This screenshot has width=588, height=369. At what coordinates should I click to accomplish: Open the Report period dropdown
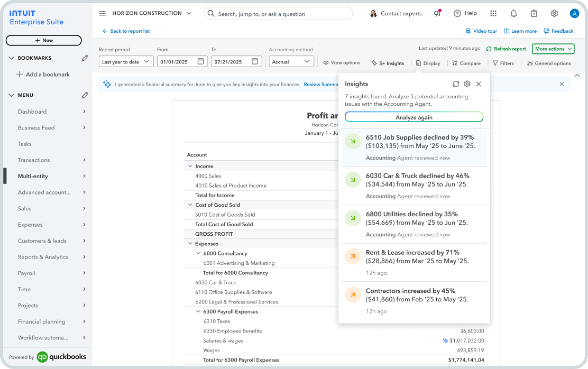click(126, 61)
